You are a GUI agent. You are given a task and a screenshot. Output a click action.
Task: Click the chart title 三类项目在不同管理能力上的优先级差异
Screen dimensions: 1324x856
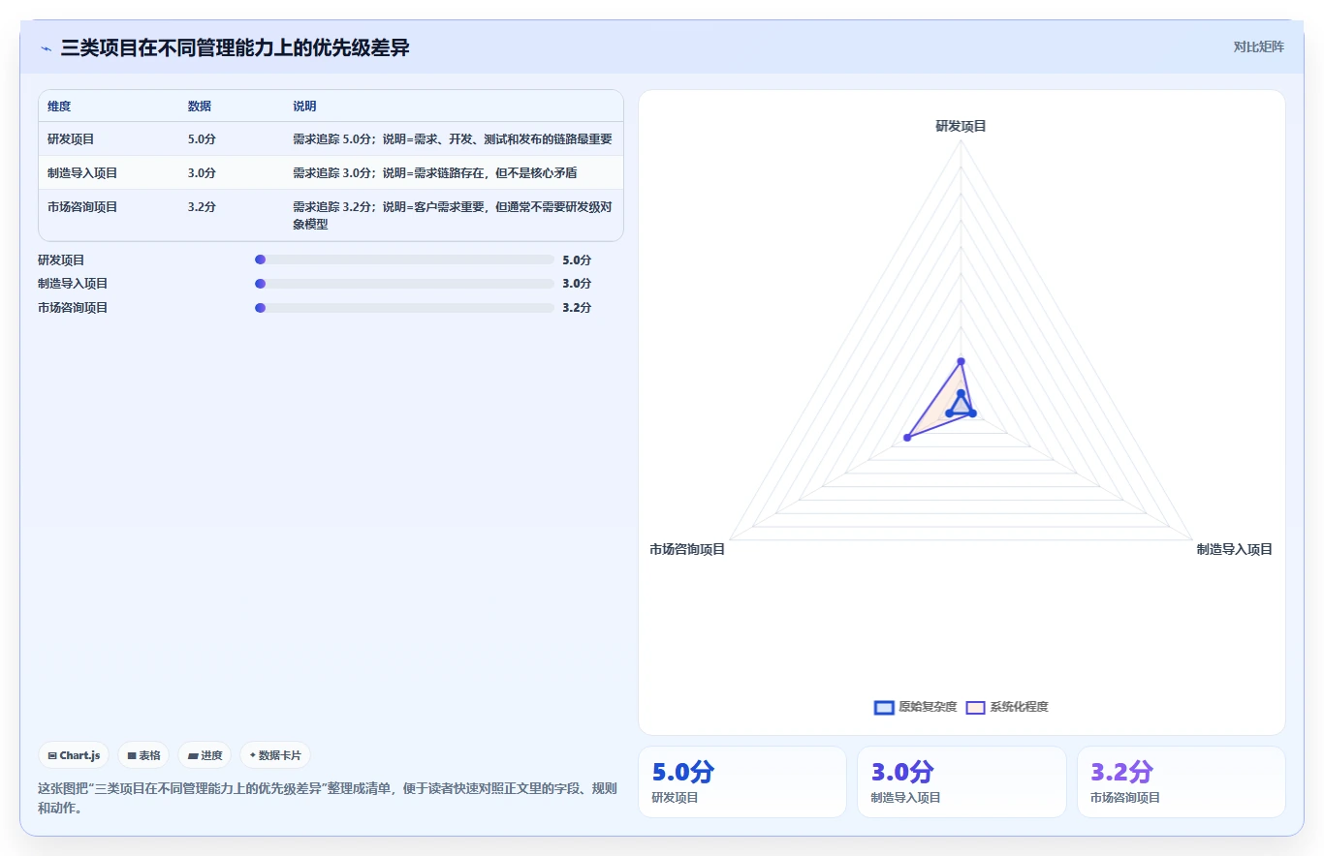pos(236,47)
